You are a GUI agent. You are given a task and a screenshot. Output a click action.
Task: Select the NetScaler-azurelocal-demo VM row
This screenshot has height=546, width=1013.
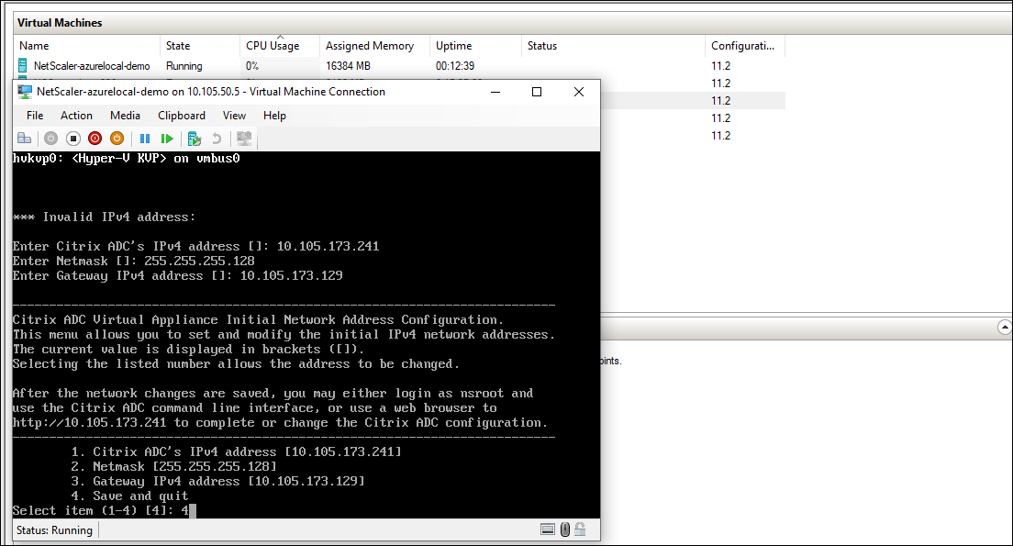pyautogui.click(x=91, y=65)
